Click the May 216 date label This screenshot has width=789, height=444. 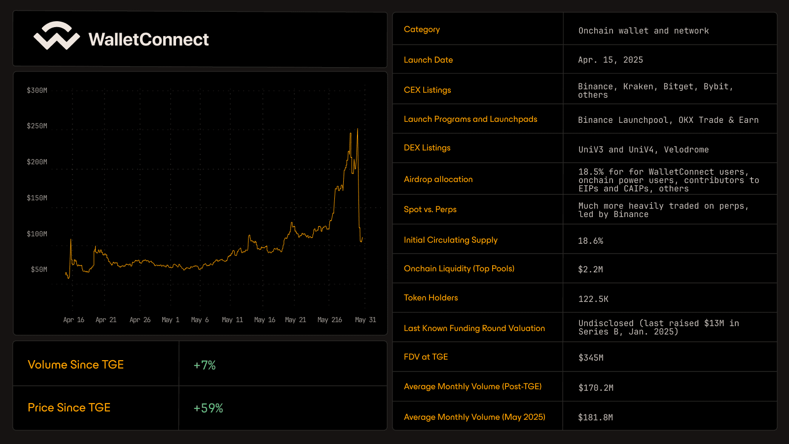[x=330, y=320]
